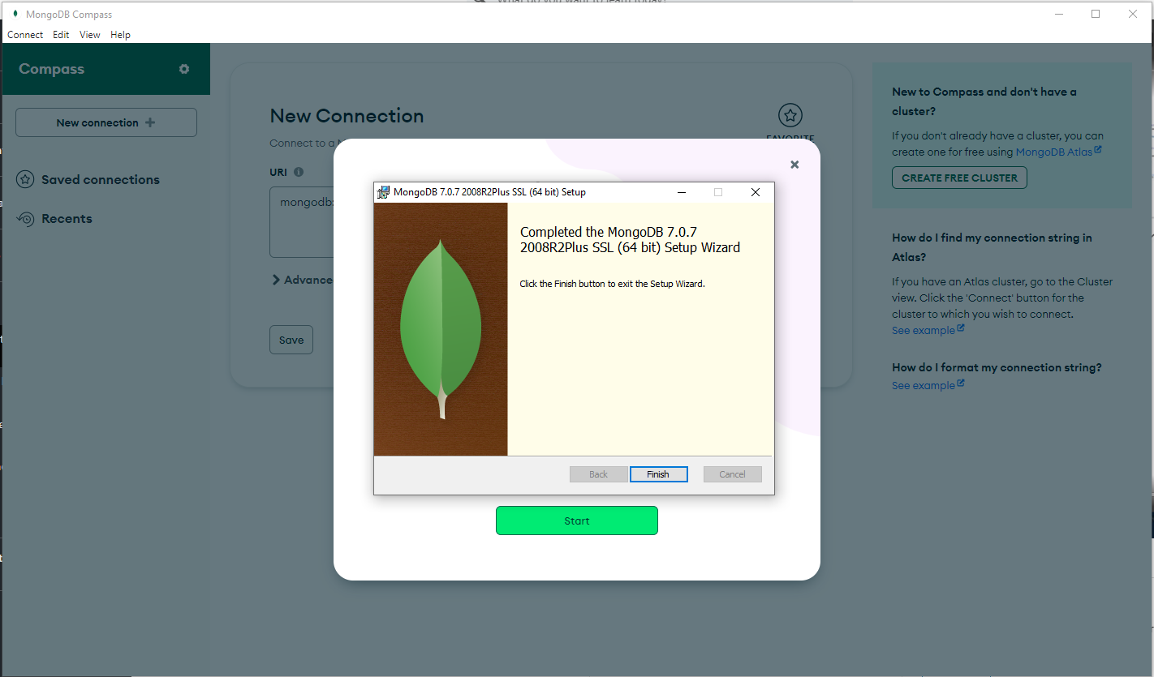Click the URI info icon
Screen dimensions: 1154x677
point(299,172)
